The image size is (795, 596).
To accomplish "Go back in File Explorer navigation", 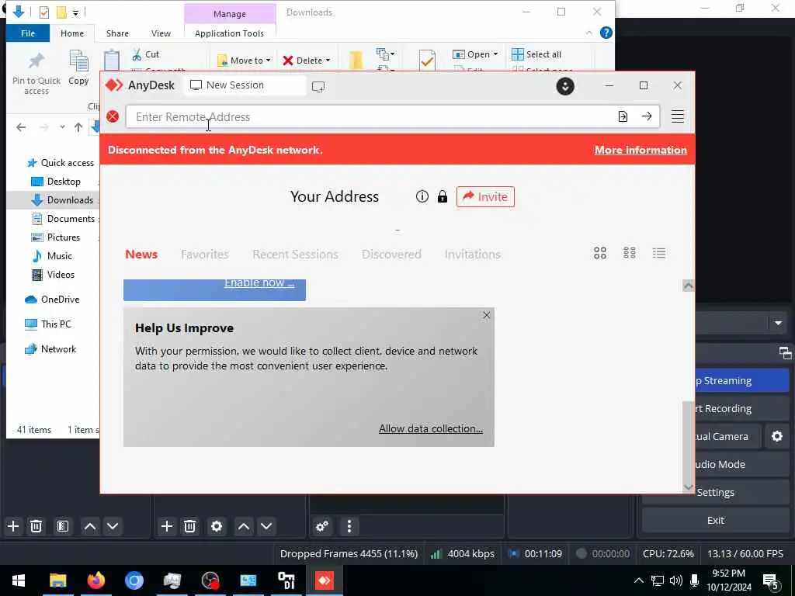I will click(x=21, y=127).
